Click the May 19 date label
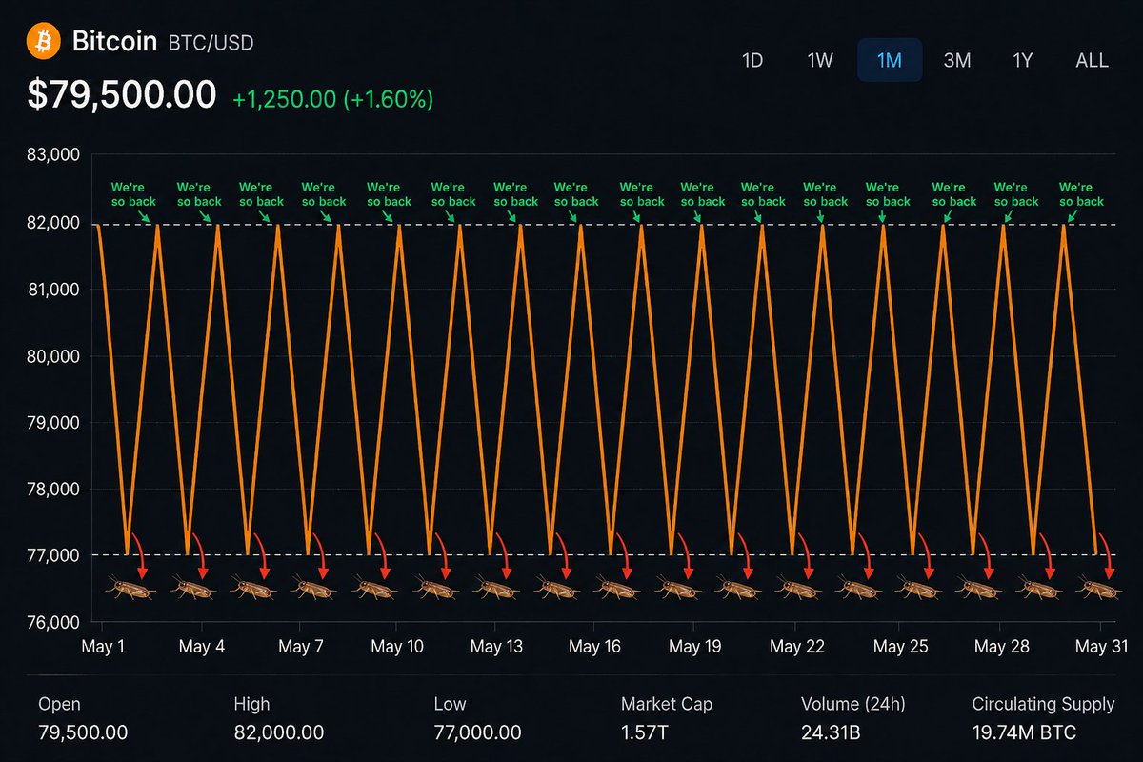The image size is (1143, 762). [694, 647]
